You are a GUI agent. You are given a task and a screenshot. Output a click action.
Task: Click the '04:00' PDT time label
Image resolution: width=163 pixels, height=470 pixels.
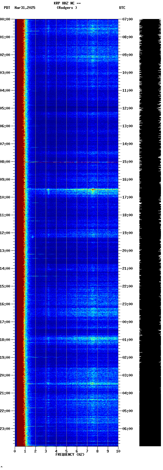point(5,90)
